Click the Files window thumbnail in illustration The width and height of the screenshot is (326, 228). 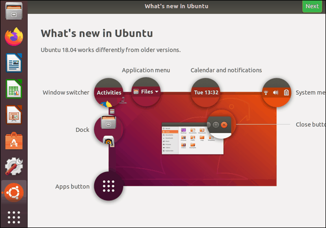click(x=192, y=139)
